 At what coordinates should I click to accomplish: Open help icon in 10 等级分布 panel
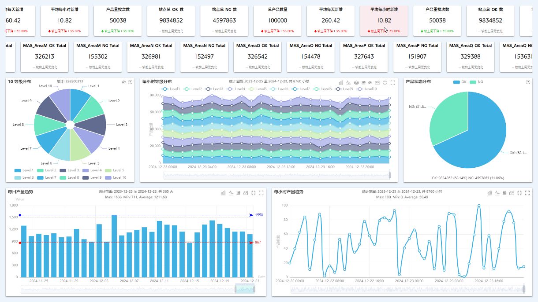[x=130, y=82]
